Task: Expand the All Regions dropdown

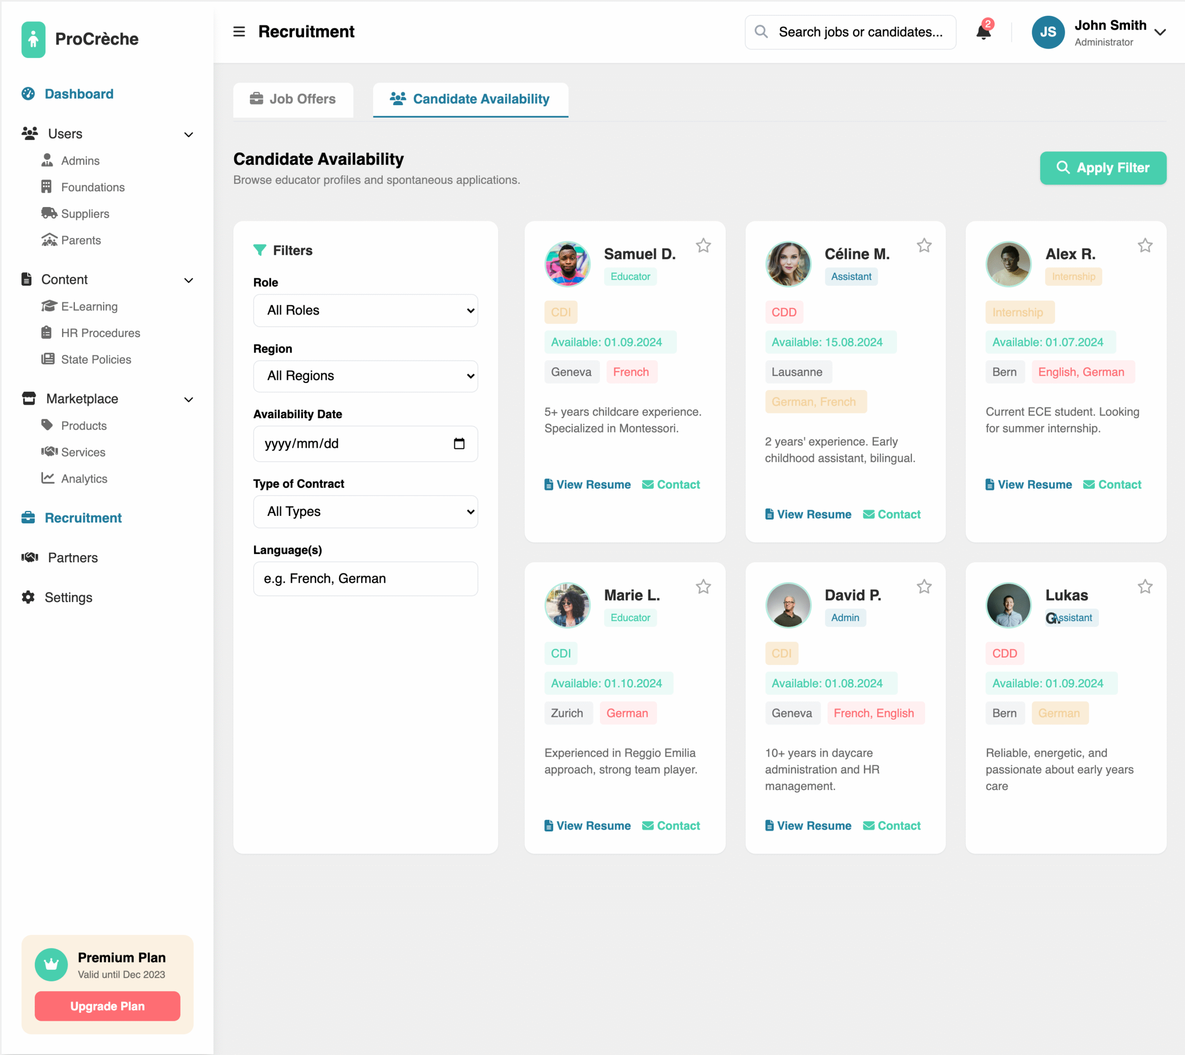Action: (x=365, y=376)
